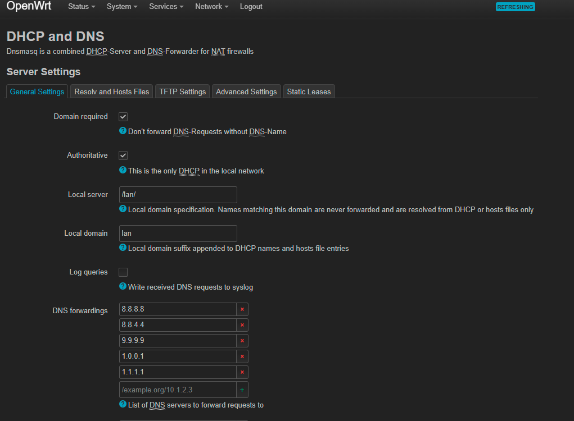Remove the 8.8.8.8 DNS forwarding entry
The image size is (574, 421).
pyautogui.click(x=242, y=309)
